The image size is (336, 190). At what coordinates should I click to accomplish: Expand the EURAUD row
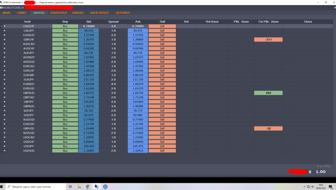(x=4, y=35)
